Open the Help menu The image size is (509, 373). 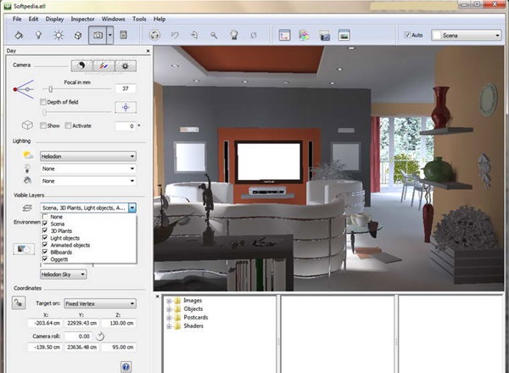pyautogui.click(x=159, y=19)
